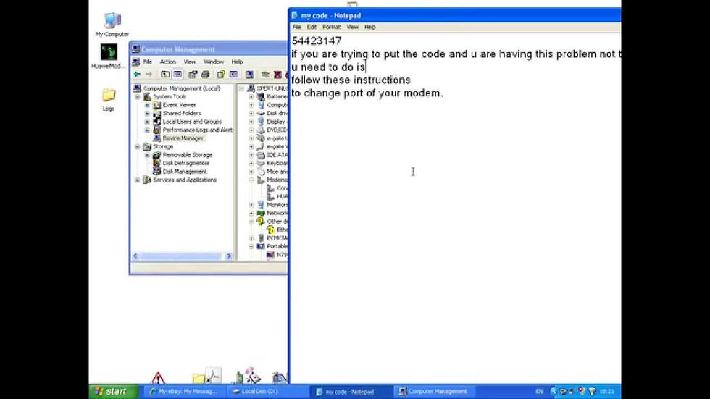This screenshot has width=710, height=399.
Task: Click the Properties icon left of the Print icon
Action: tap(193, 75)
